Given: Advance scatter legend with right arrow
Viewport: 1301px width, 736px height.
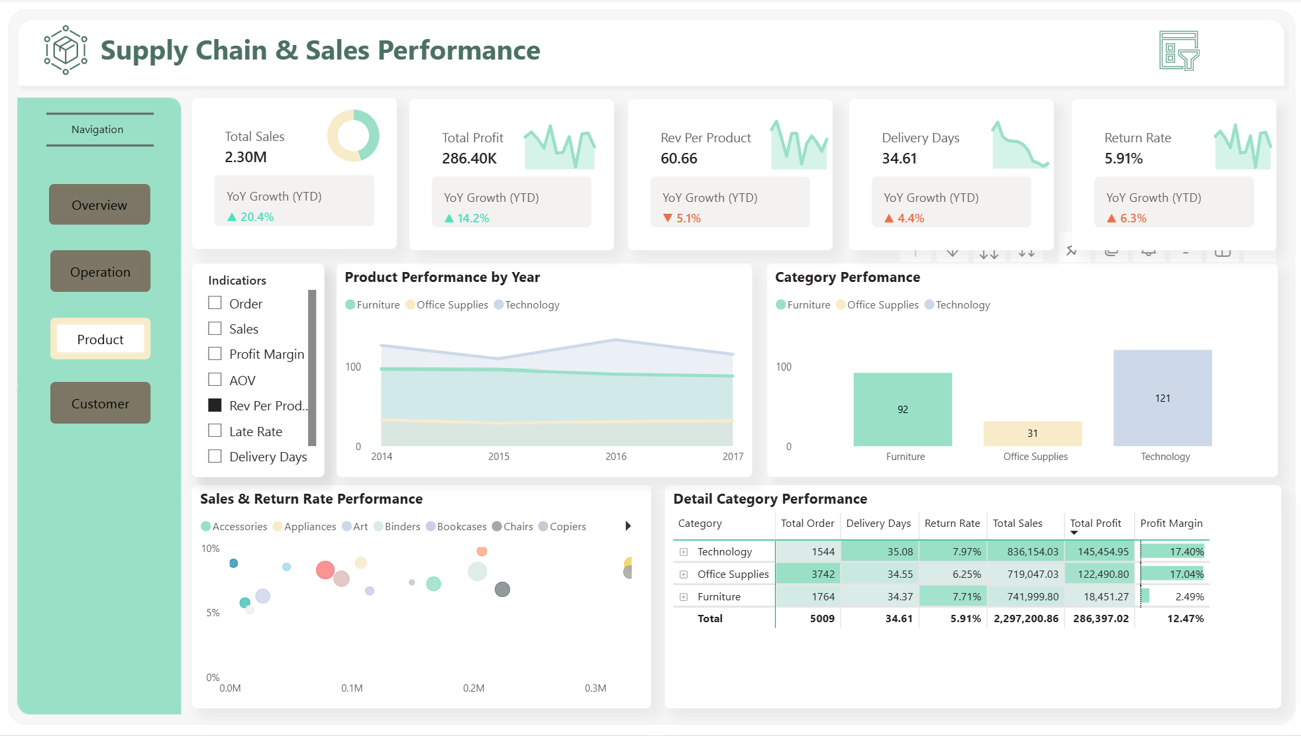Looking at the screenshot, I should 628,526.
